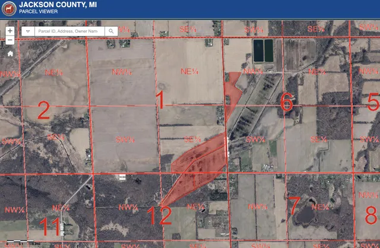This screenshot has width=380, height=248.
Task: Click the section 2 number label
Action: (x=43, y=110)
